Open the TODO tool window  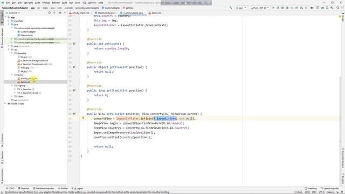tap(10, 188)
